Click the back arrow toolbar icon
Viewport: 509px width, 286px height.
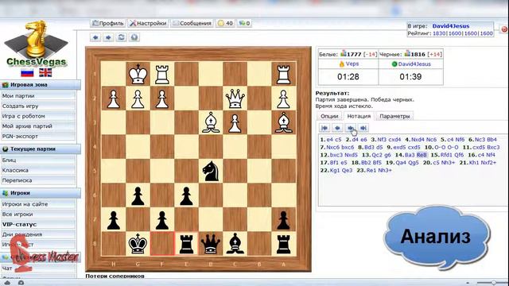coord(95,37)
